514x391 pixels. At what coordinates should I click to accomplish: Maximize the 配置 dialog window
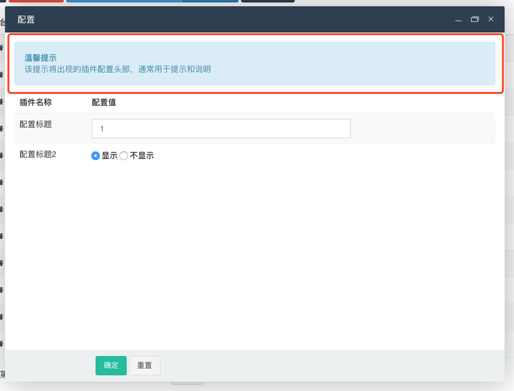(475, 19)
